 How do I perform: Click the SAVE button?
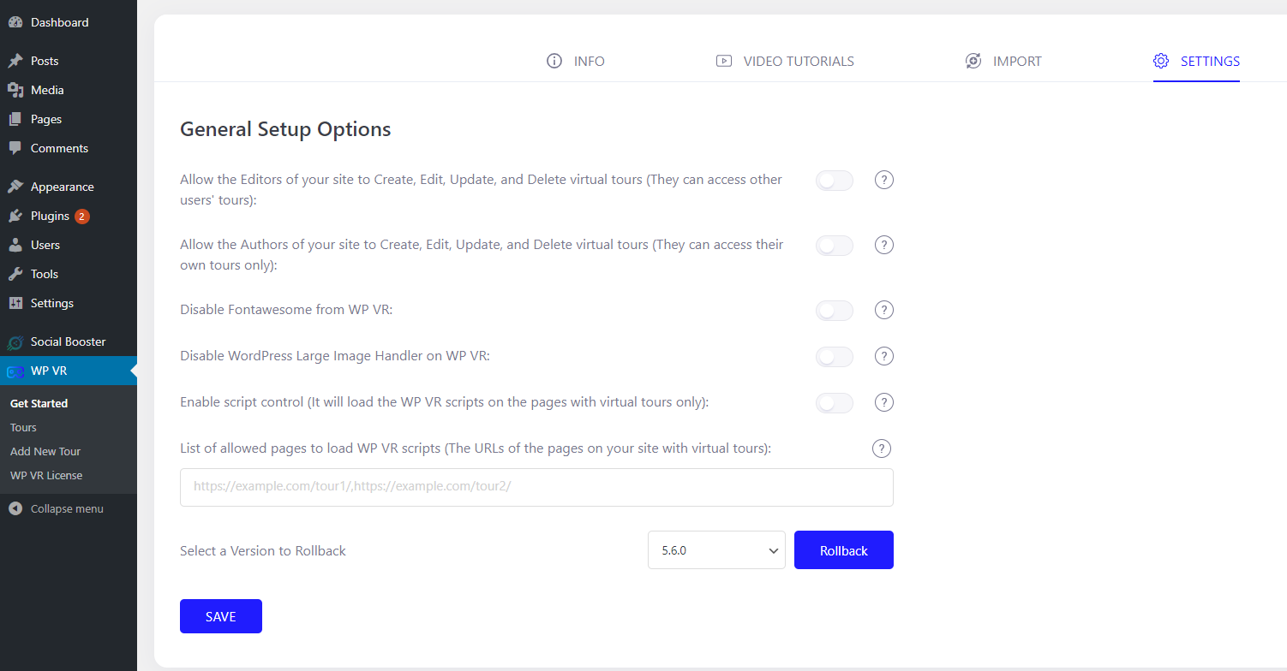(221, 616)
